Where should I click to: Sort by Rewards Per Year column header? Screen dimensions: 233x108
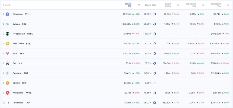[x=216, y=5]
